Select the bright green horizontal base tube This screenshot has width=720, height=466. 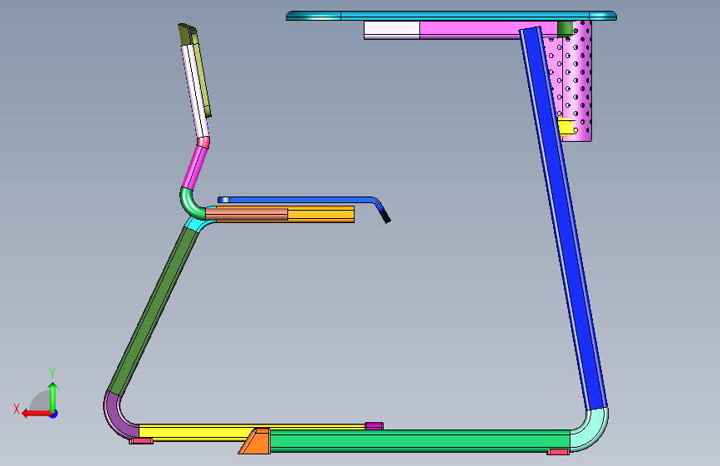pyautogui.click(x=419, y=441)
